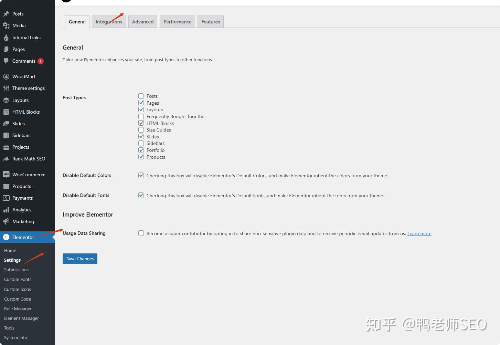This screenshot has width=500, height=345.
Task: Select the WooCommerce sidebar icon
Action: 6,174
